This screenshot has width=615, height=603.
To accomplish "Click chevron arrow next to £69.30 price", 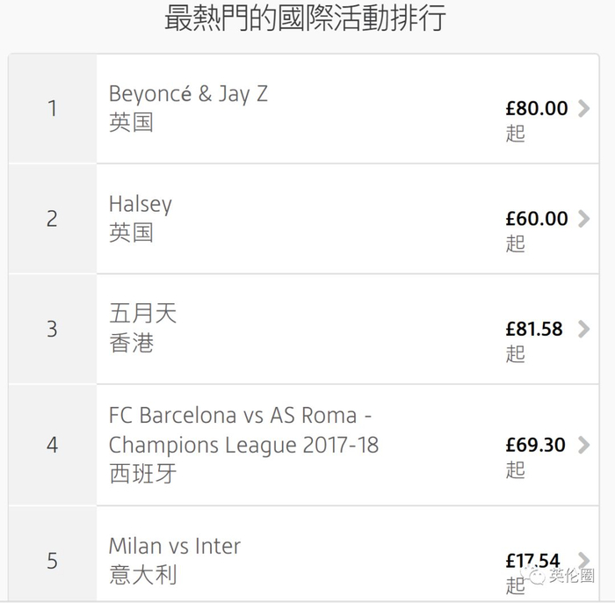I will 583,445.
